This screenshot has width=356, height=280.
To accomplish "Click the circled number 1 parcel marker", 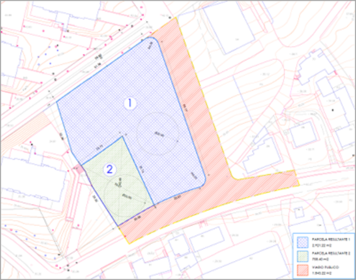I will [131, 103].
